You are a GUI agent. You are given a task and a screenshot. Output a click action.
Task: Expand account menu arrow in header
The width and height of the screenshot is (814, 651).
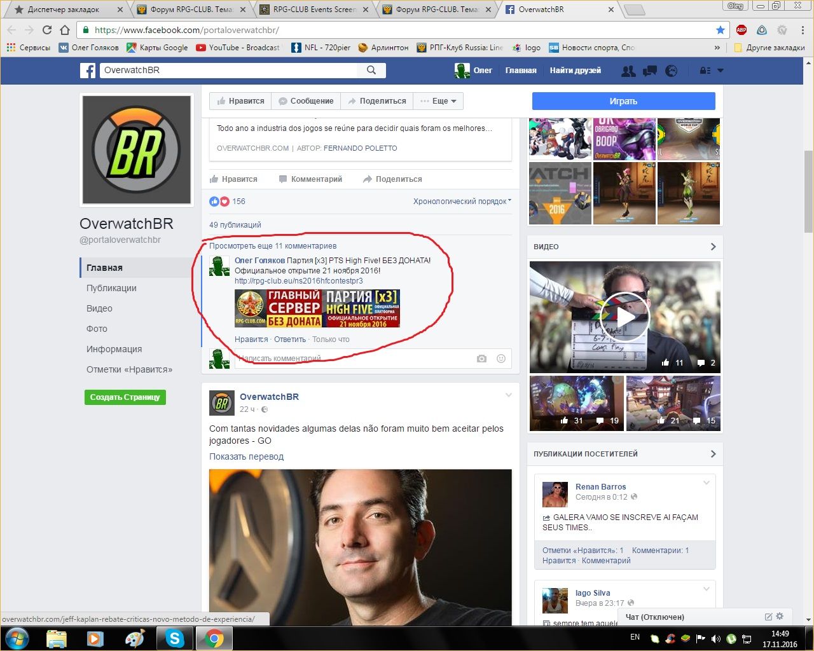pos(721,71)
